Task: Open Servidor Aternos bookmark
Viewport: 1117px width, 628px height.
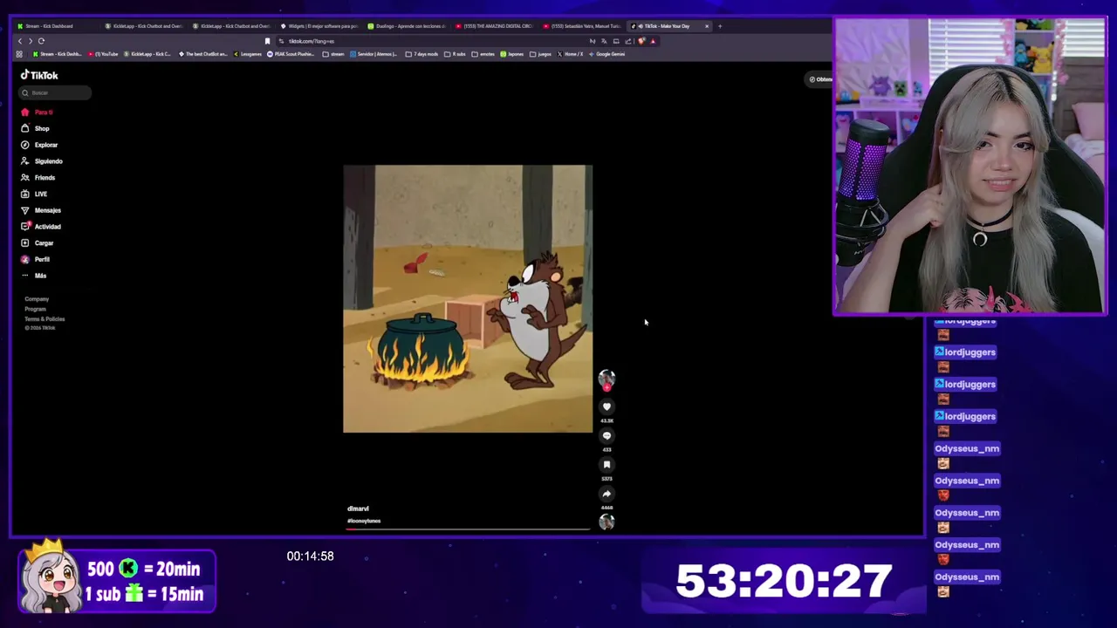Action: (x=374, y=54)
